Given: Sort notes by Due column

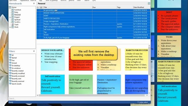Looking at the screenshot, I should (105, 7).
